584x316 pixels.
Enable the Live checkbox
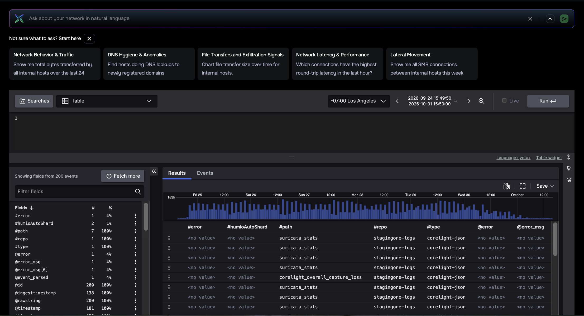pos(504,101)
